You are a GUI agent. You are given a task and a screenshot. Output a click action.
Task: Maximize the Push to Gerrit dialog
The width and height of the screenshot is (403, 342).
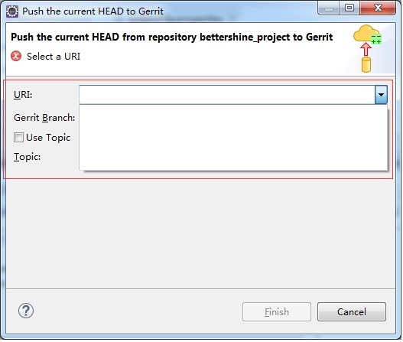pyautogui.click(x=349, y=8)
